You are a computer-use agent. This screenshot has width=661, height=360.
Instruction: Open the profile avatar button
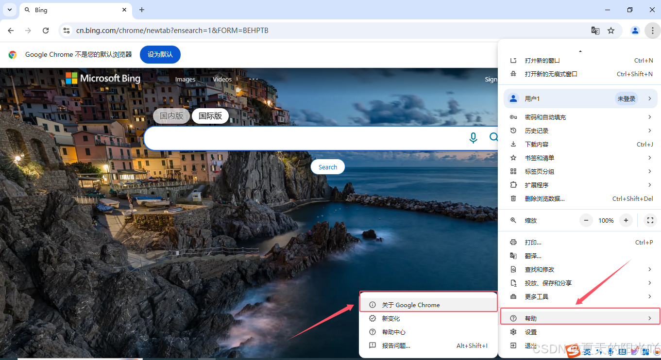[x=635, y=31]
